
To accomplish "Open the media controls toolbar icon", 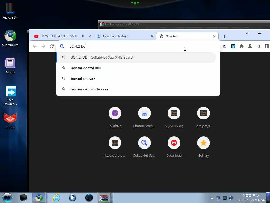I will pos(258,46).
